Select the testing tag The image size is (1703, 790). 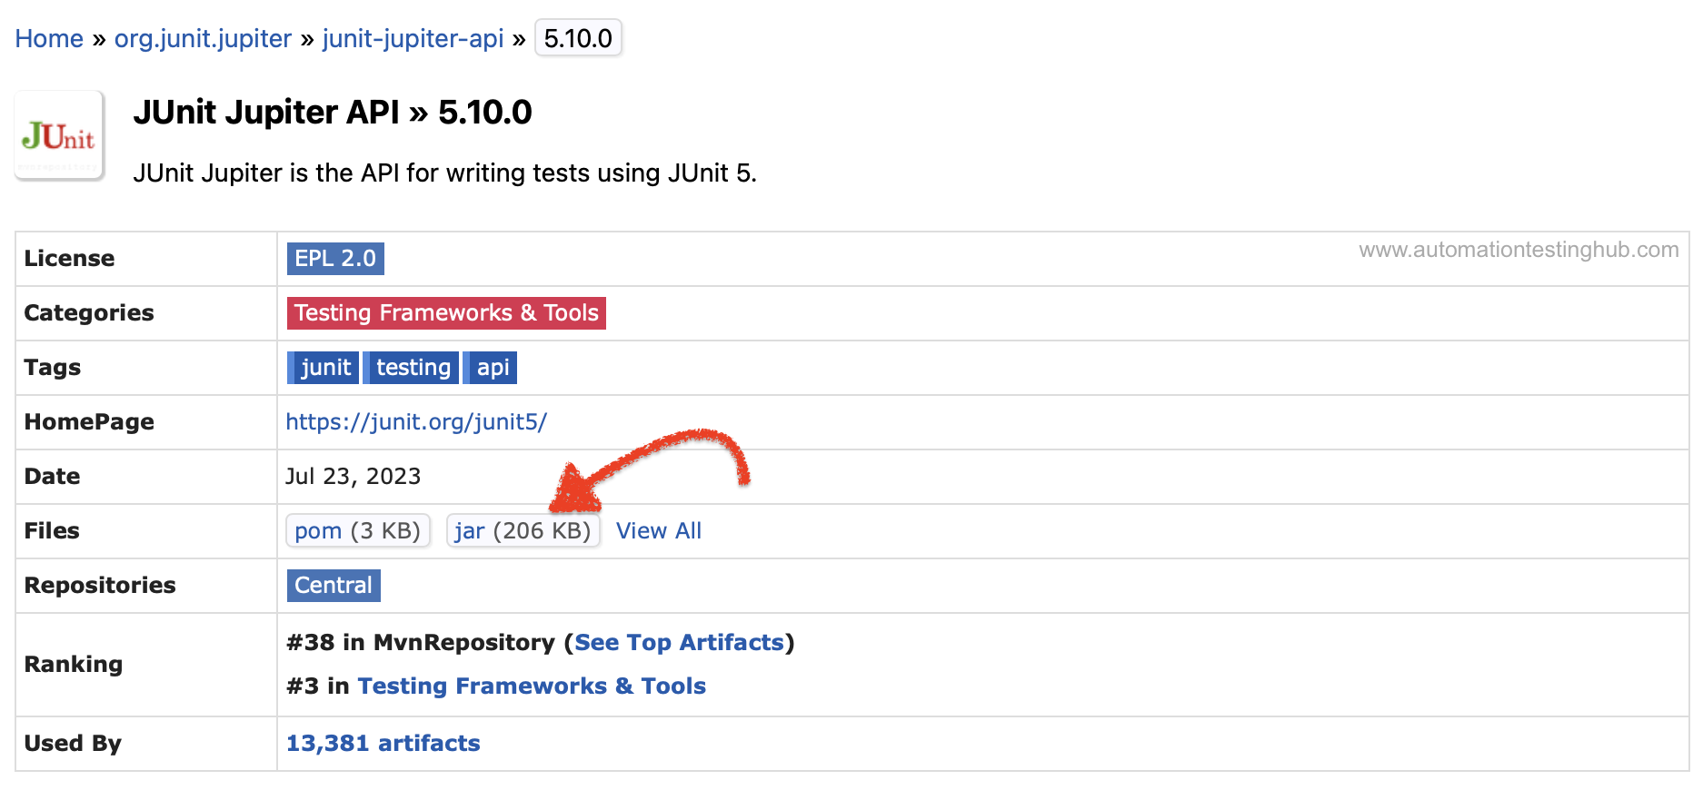coord(411,367)
